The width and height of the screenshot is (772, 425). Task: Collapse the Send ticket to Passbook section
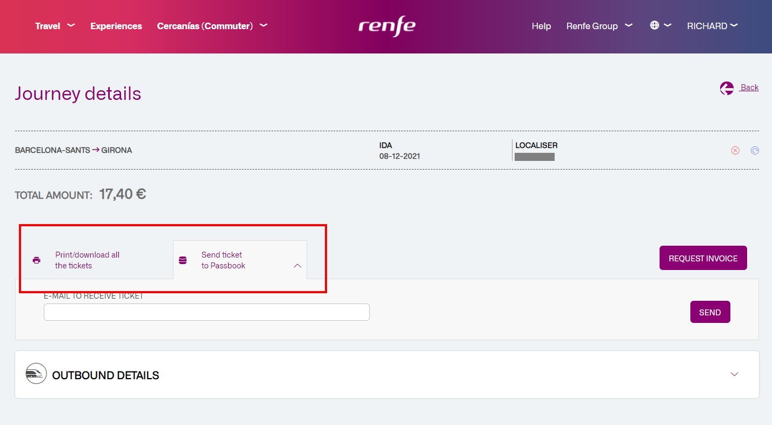point(297,266)
